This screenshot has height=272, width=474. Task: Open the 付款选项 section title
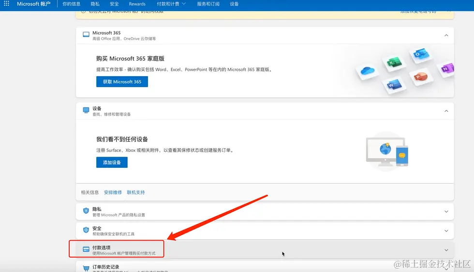(x=102, y=247)
